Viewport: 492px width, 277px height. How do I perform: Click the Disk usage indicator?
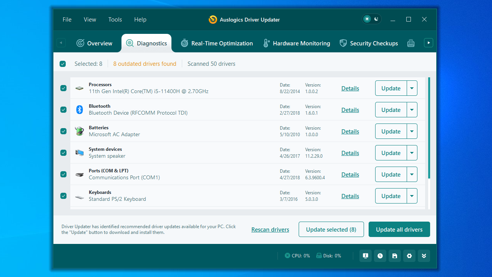pyautogui.click(x=329, y=256)
